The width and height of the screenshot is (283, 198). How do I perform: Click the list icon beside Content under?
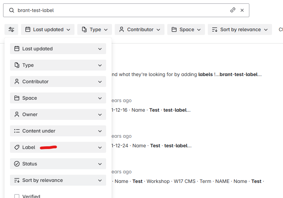point(16,131)
